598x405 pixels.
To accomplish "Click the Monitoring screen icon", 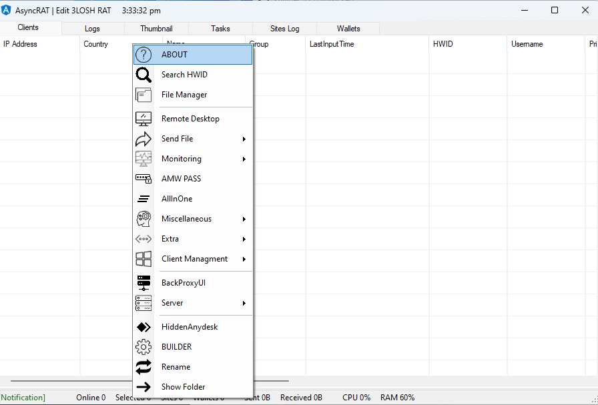I will (143, 159).
